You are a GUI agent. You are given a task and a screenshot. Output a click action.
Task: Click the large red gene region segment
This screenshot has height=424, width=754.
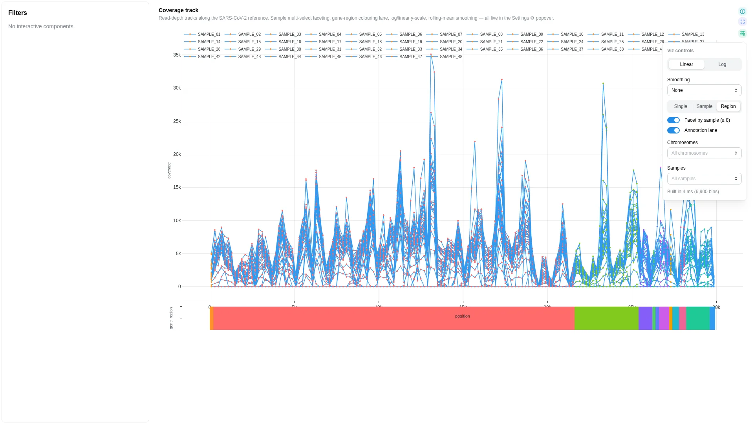coord(394,318)
